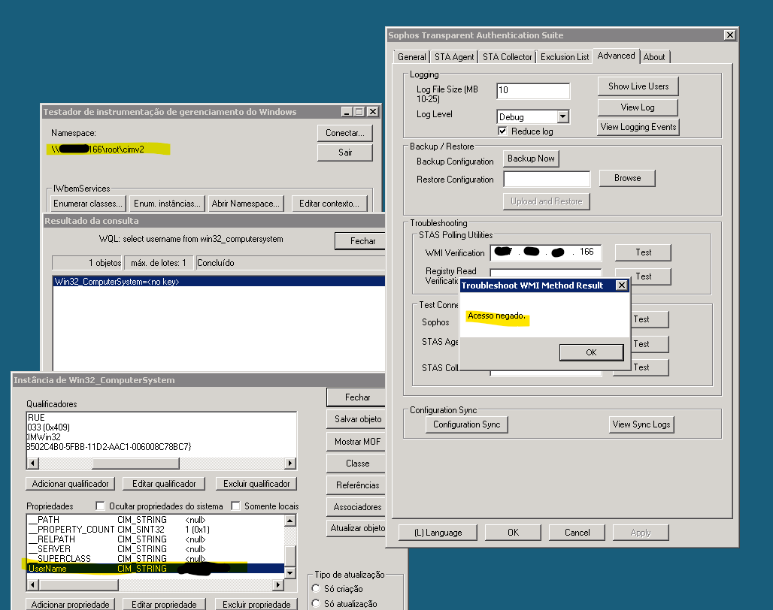This screenshot has width=773, height=610.
Task: Click the Show Live Users button
Action: (638, 86)
